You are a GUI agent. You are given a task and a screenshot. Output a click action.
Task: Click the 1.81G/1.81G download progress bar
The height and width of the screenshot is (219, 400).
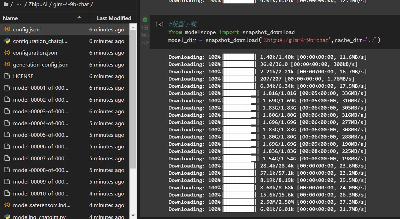240,93
